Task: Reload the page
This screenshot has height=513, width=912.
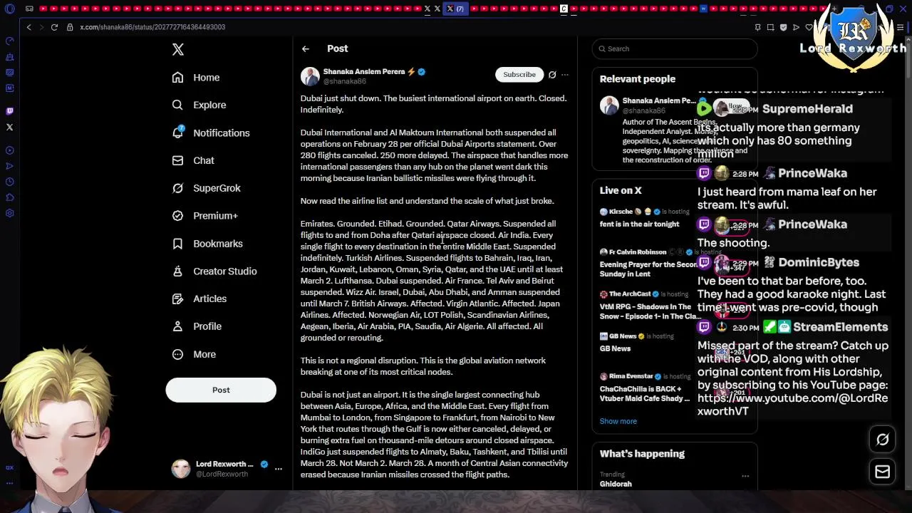Action: (54, 27)
